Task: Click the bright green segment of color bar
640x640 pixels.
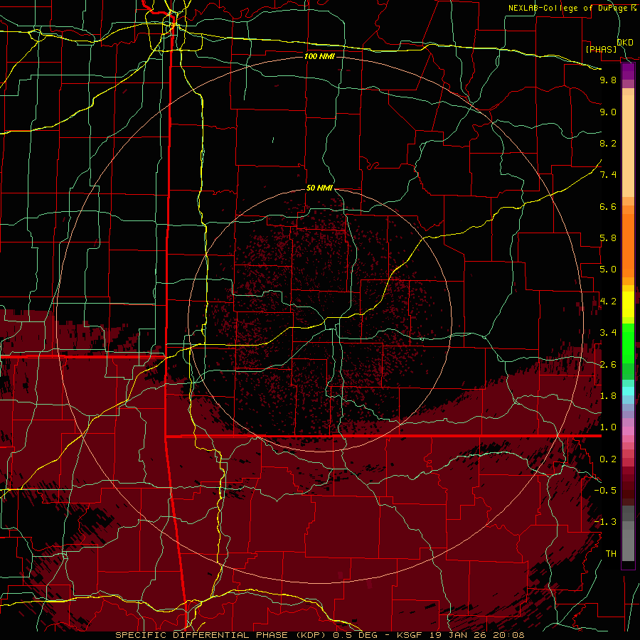Action: point(628,343)
